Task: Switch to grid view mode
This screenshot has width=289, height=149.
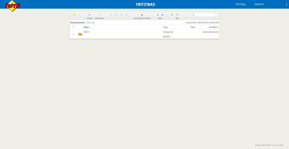Action: (162, 15)
